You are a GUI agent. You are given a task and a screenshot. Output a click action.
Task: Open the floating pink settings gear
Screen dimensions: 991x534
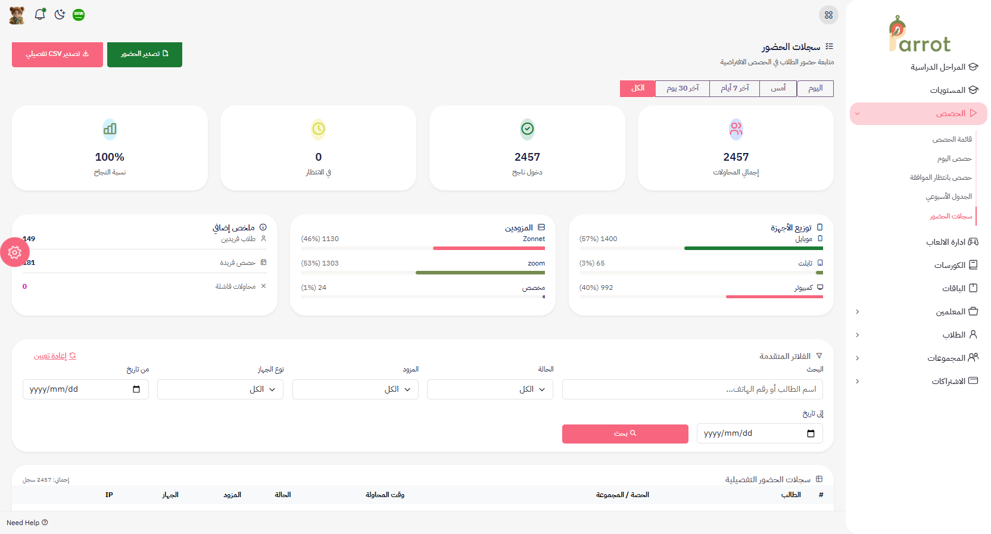pos(15,252)
